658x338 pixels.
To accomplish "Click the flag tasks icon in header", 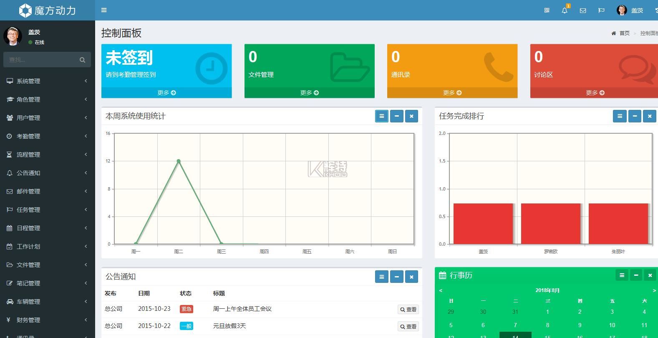I will point(601,10).
